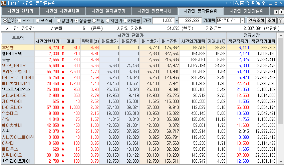Select stock row 시너지이노베이션
The width and height of the screenshot is (284, 165).
point(139,137)
